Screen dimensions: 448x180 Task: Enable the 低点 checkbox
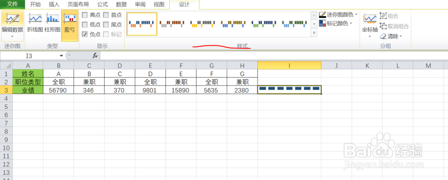[x=85, y=25]
